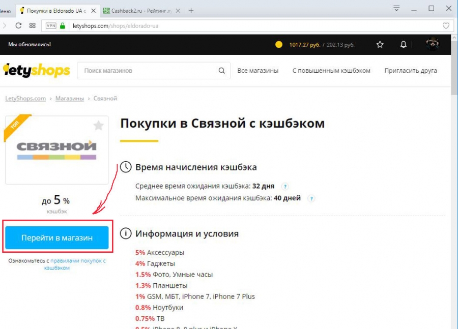458x329 pixels.
Task: Toggle the VPN badge in address bar
Action: pyautogui.click(x=51, y=26)
